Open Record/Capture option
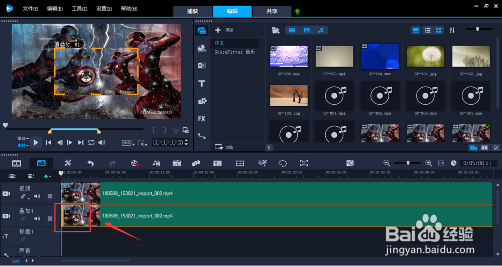 [x=135, y=163]
